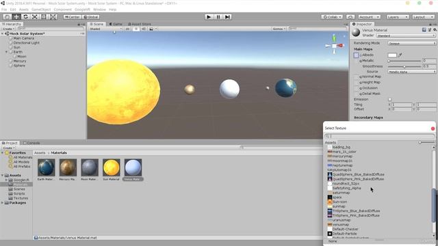Select the Hand tool in toolbar
This screenshot has width=438, height=246.
(8, 16)
